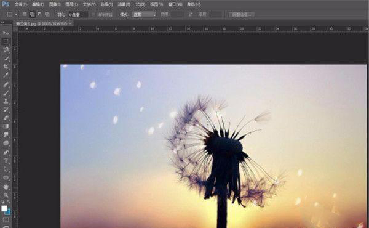Select the Crop tool
369x228 pixels.
[x=6, y=67]
